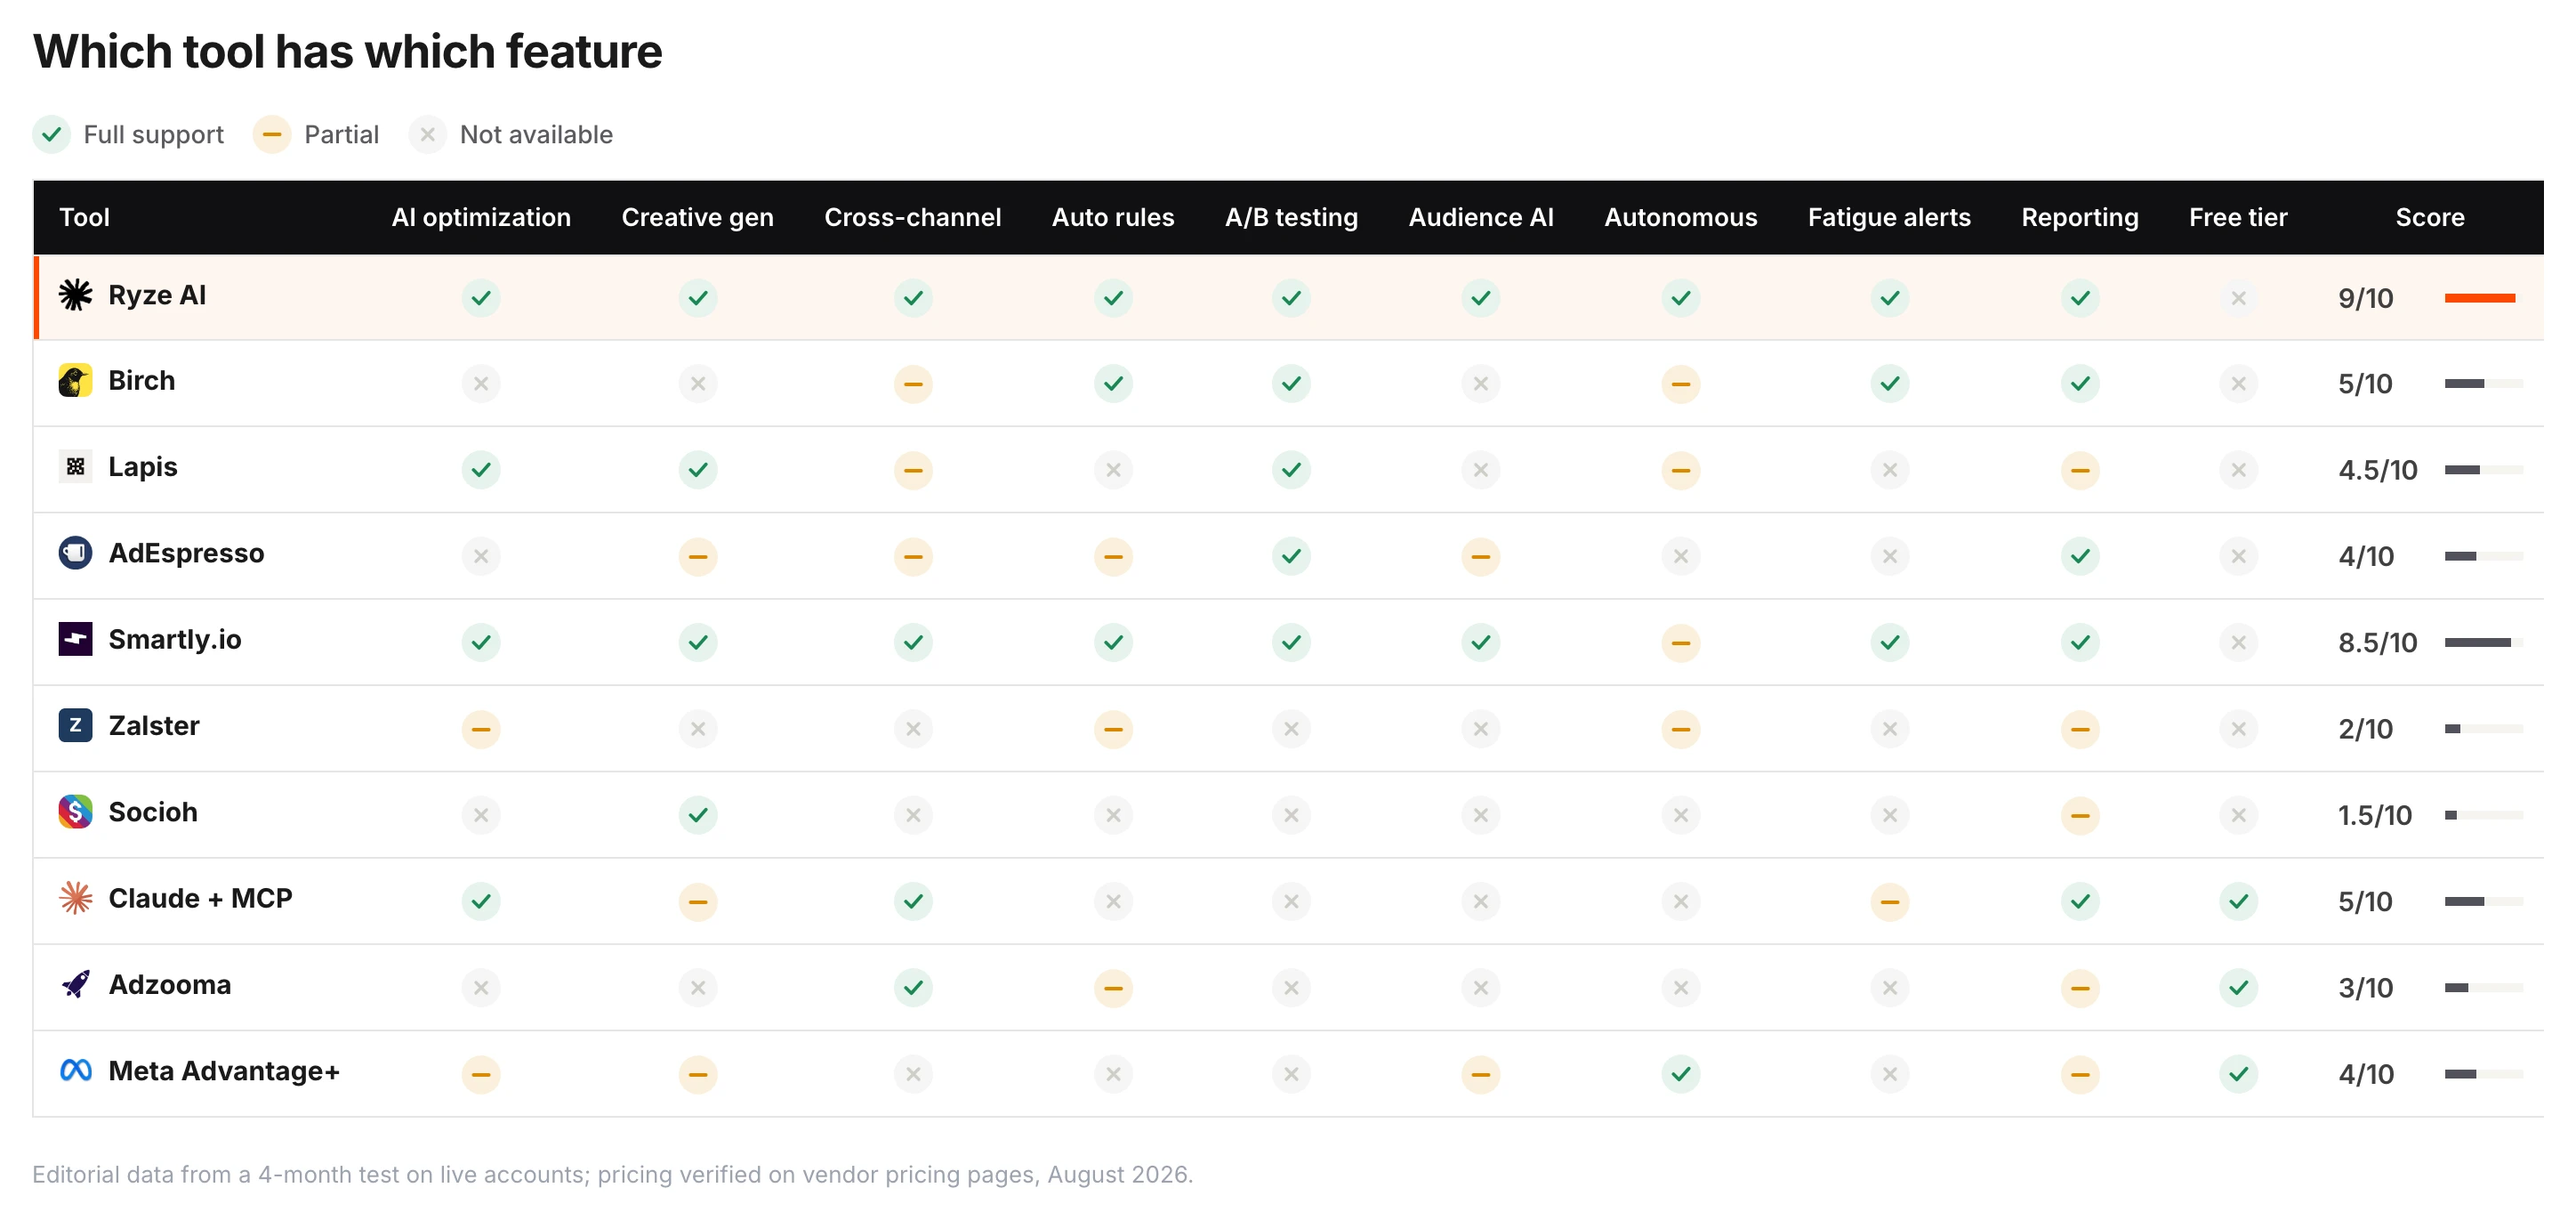
Task: Click the editorial data footnote text
Action: (x=612, y=1174)
